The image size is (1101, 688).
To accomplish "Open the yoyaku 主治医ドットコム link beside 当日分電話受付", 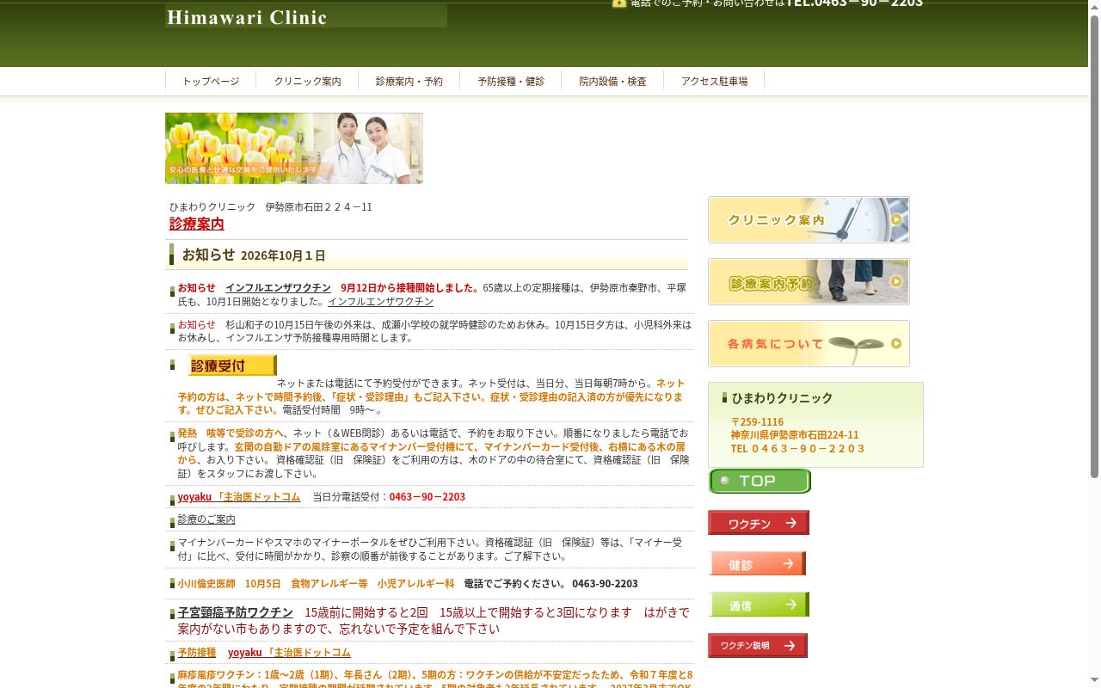I will click(239, 497).
